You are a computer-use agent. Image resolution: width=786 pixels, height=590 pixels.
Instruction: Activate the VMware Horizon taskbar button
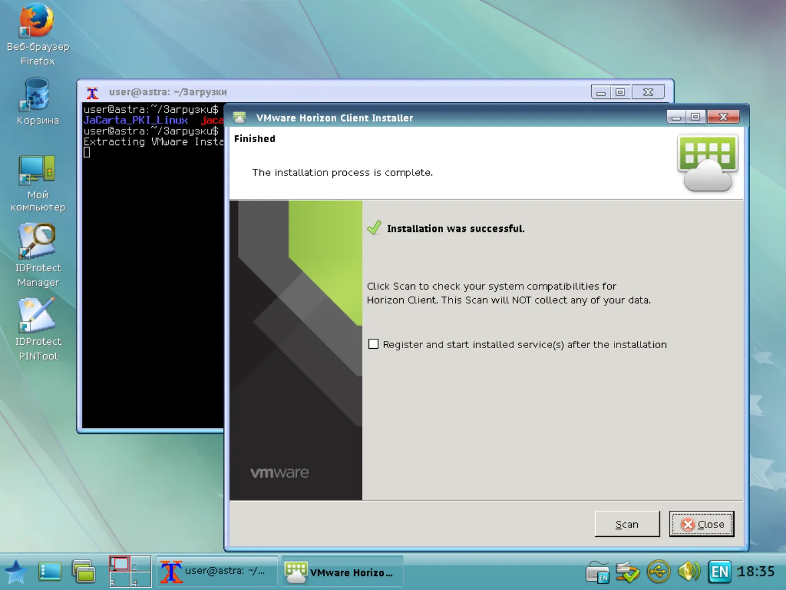point(342,571)
